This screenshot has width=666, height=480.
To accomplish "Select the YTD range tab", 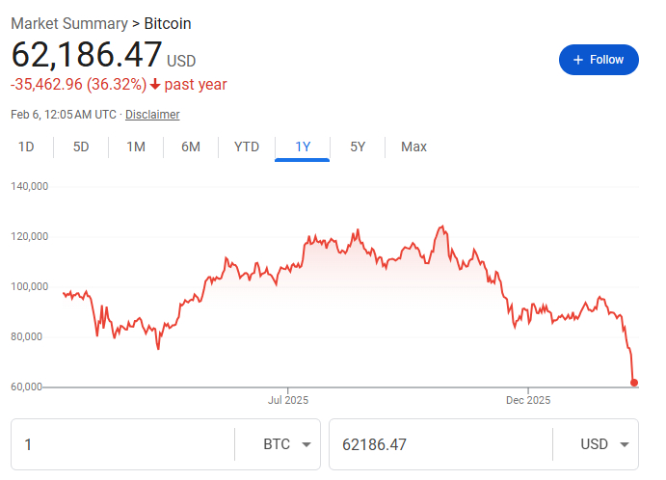I will coord(247,147).
